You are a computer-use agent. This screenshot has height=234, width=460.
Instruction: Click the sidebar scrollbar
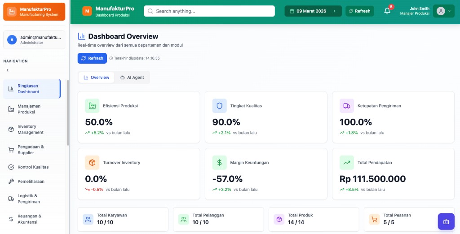[68, 113]
